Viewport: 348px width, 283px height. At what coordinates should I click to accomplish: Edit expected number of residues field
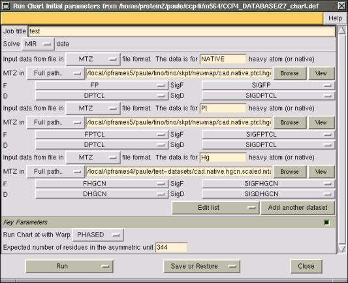[171, 248]
